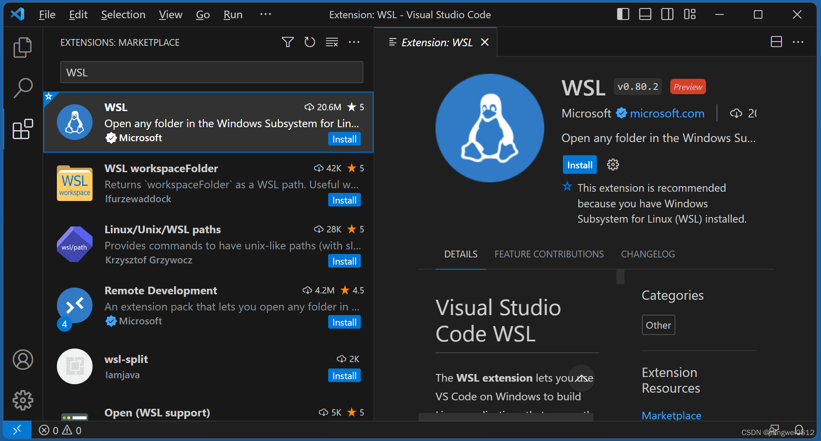Click the WSL extension manage gear icon

pos(613,165)
